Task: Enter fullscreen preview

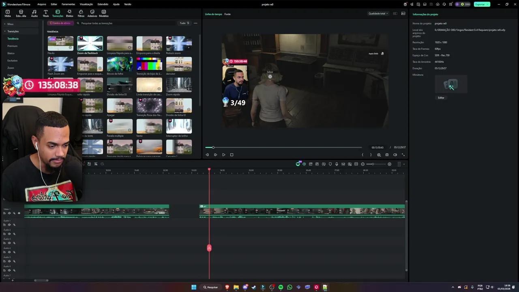Action: (x=403, y=155)
